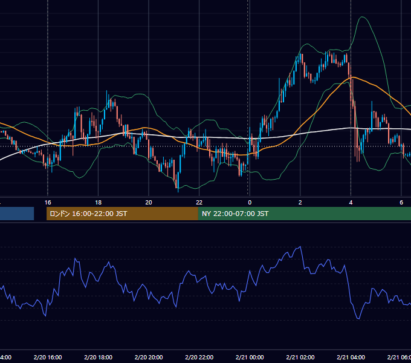Viewport: 411px width, 363px height.
Task: Click the 2/21 02:00 time label
Action: pos(300,357)
